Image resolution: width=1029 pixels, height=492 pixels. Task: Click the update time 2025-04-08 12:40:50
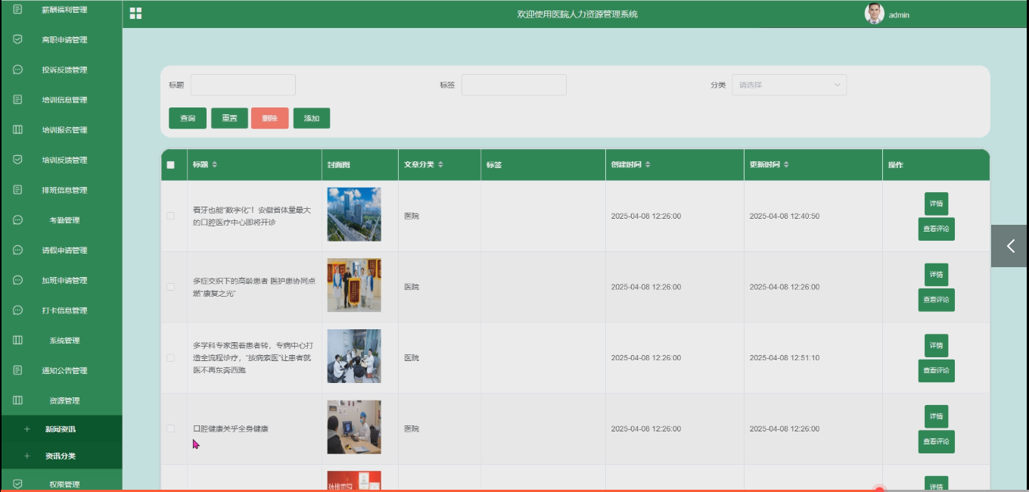[x=785, y=216]
